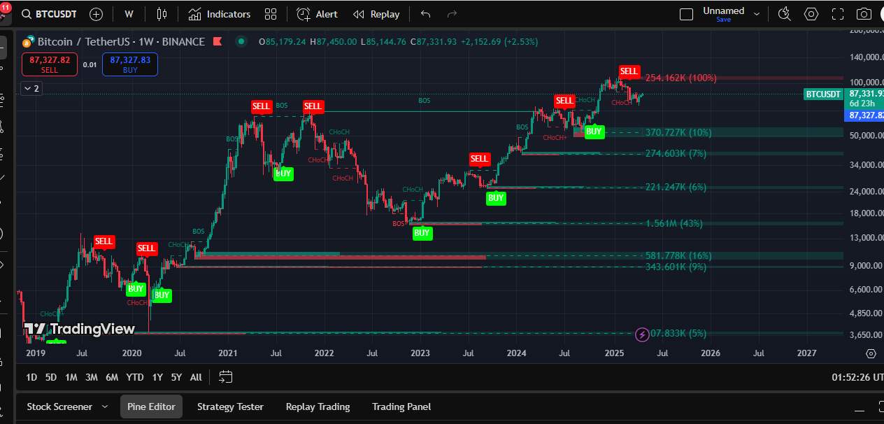Redo the last chart action

tap(452, 14)
